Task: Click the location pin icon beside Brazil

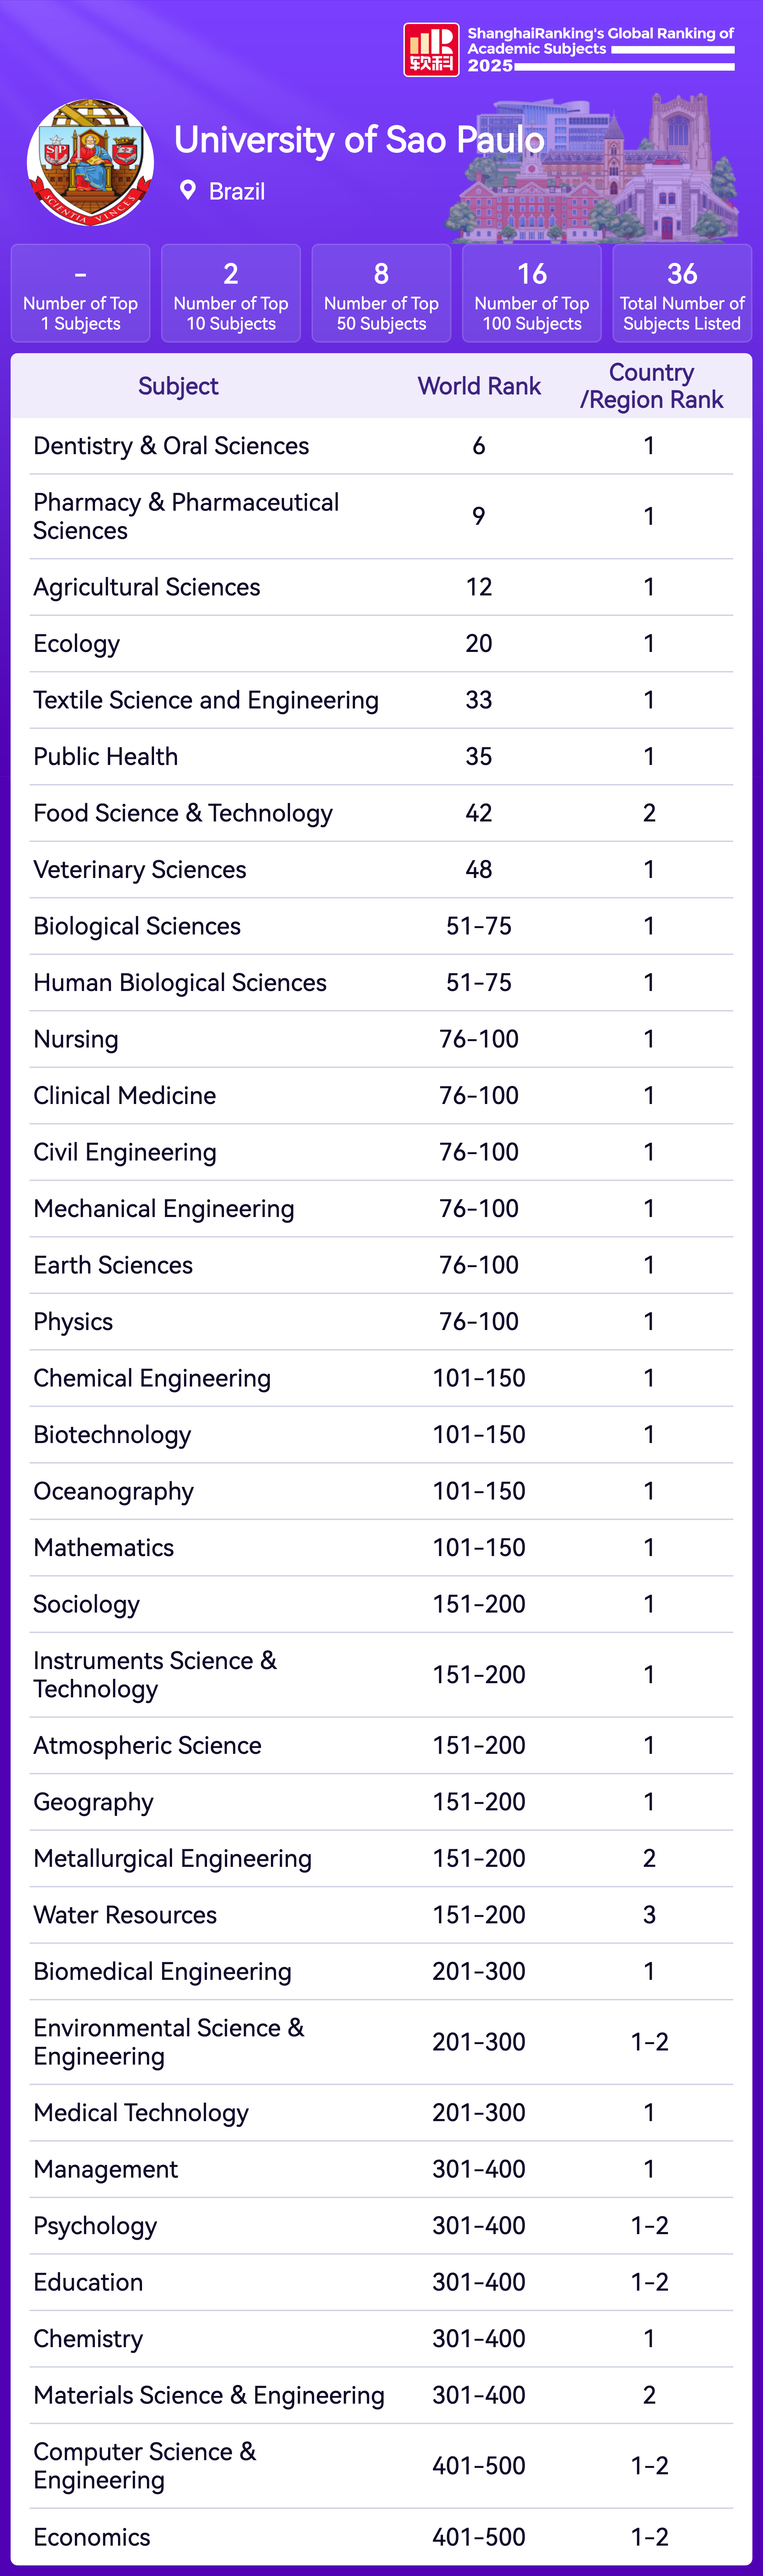Action: coord(187,190)
